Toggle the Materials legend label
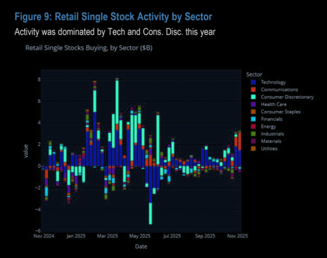Screen dimensions: 327x258 [x=271, y=141]
